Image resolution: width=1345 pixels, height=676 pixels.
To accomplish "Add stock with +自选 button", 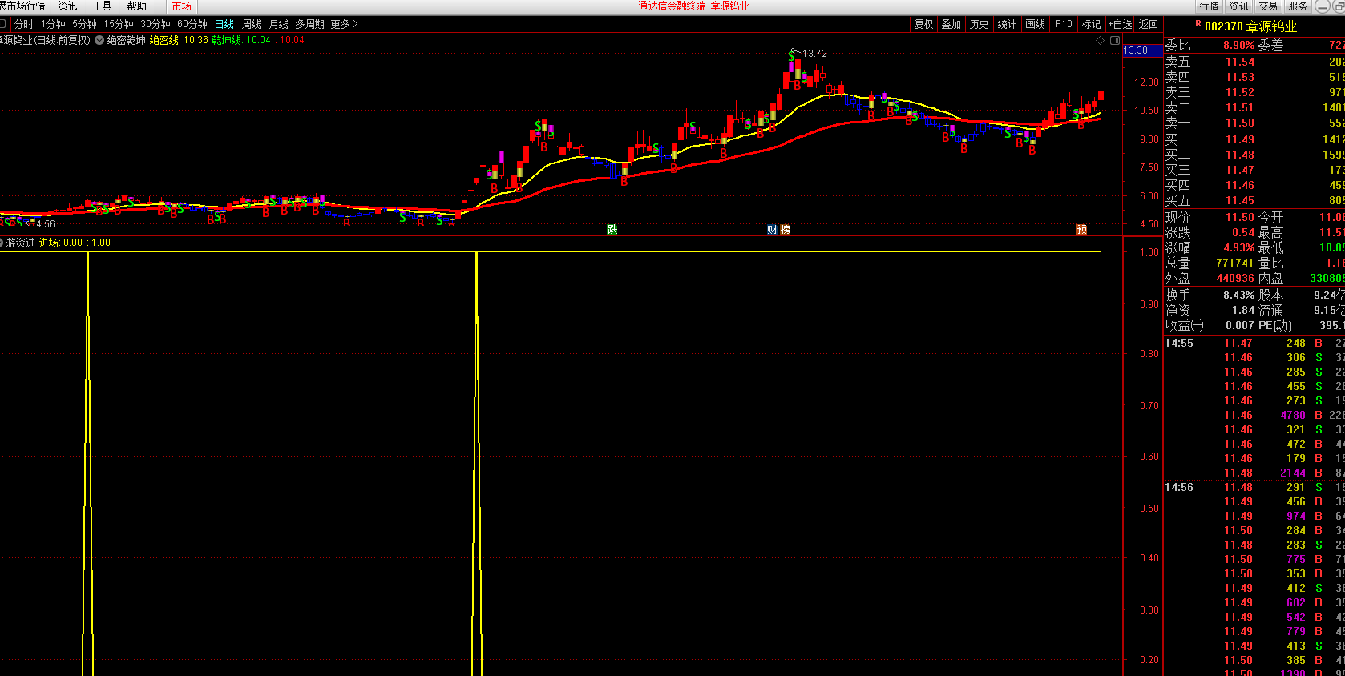I will pyautogui.click(x=1121, y=24).
